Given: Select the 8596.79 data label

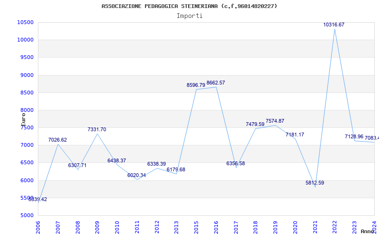Looking at the screenshot, I should [196, 85].
